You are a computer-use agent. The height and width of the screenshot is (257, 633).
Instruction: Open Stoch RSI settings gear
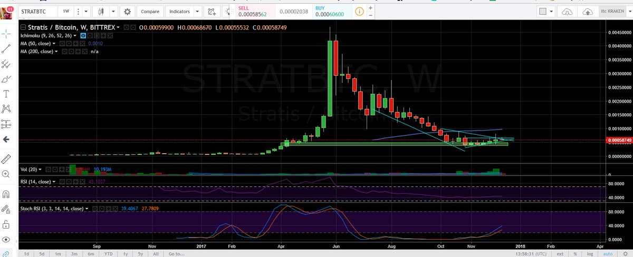click(102, 209)
